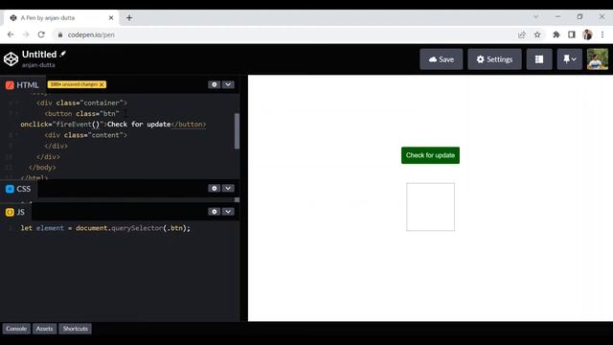Reload the browser page
Image resolution: width=613 pixels, height=345 pixels.
click(x=41, y=34)
